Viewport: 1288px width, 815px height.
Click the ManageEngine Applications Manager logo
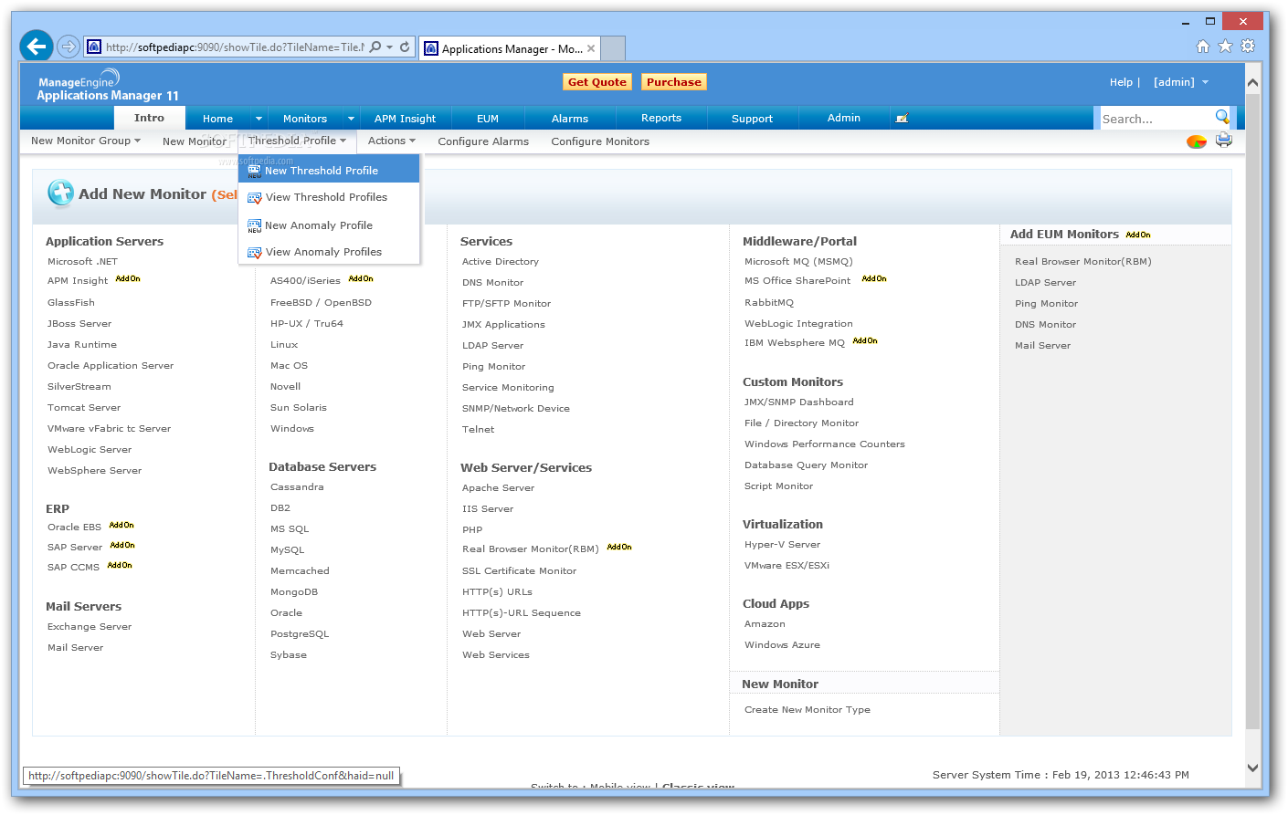click(108, 85)
